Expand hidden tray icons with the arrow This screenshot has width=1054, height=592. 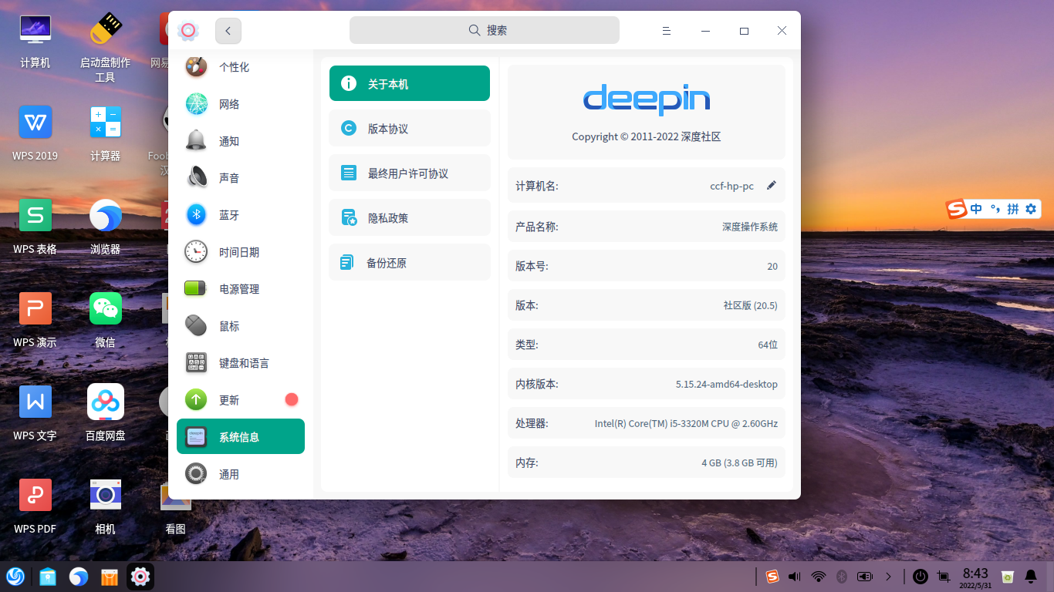click(x=889, y=576)
